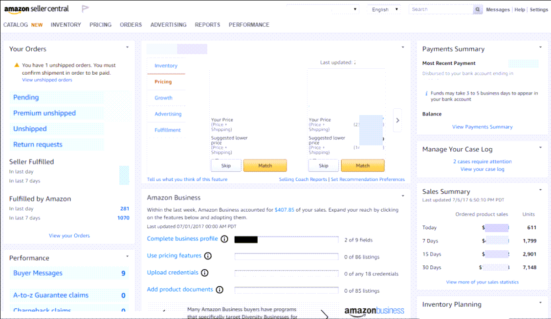Click the Complete business profile progress bar
The height and width of the screenshot is (319, 551).
coord(287,240)
